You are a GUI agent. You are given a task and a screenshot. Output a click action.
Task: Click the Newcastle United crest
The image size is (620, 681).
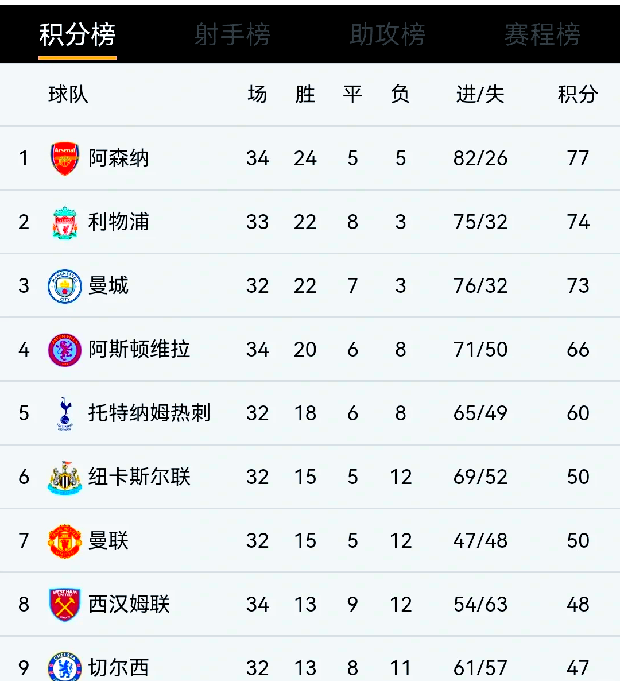pyautogui.click(x=65, y=477)
